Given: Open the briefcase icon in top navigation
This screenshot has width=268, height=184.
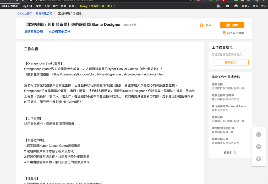Looking at the screenshot, I should coord(236,6).
